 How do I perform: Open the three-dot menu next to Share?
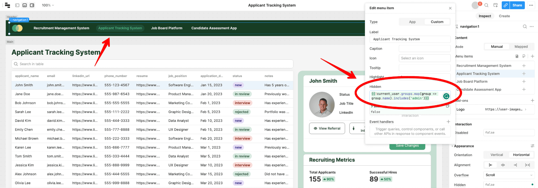(x=531, y=5)
